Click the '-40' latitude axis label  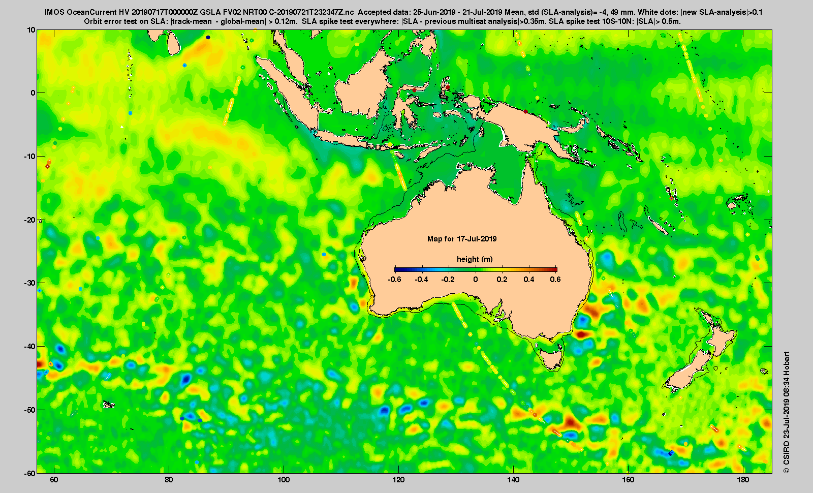point(30,347)
